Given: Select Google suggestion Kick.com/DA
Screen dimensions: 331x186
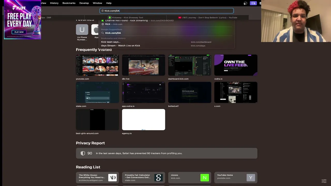Looking at the screenshot, I should [x=167, y=33].
